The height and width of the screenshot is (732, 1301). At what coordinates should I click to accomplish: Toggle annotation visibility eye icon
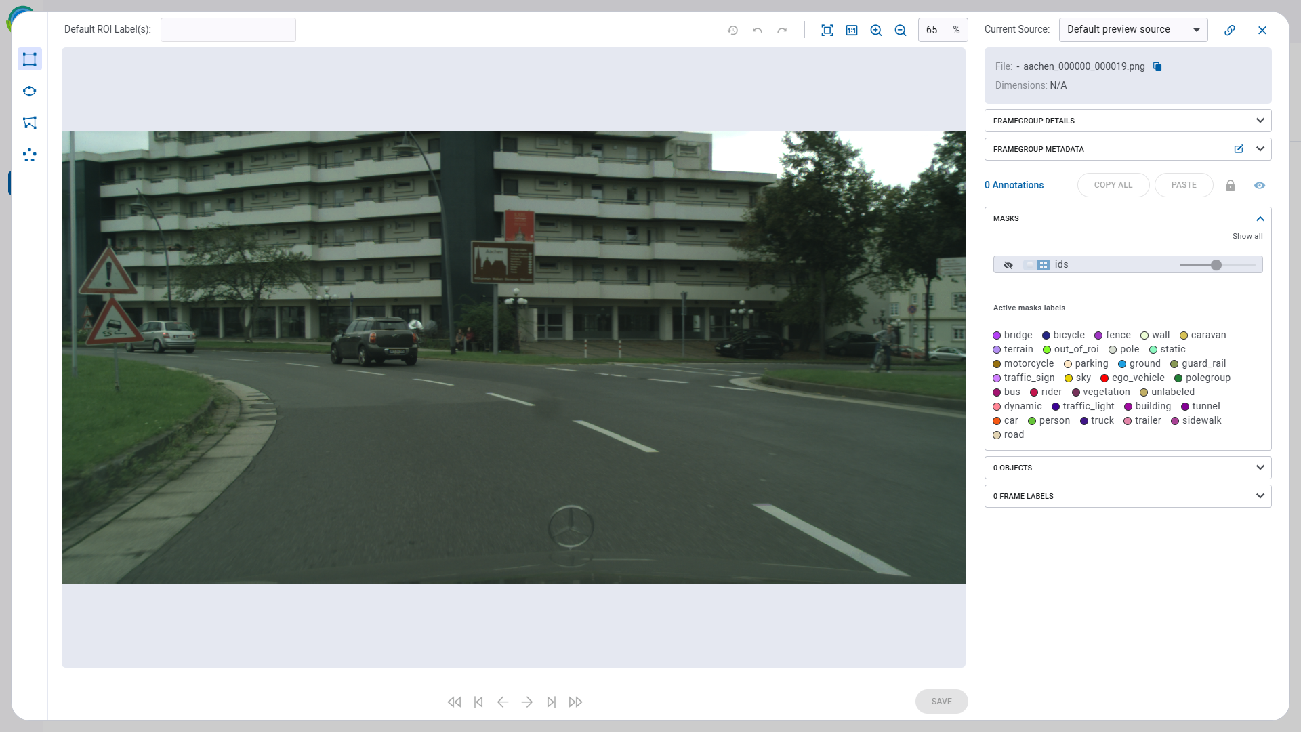tap(1259, 185)
